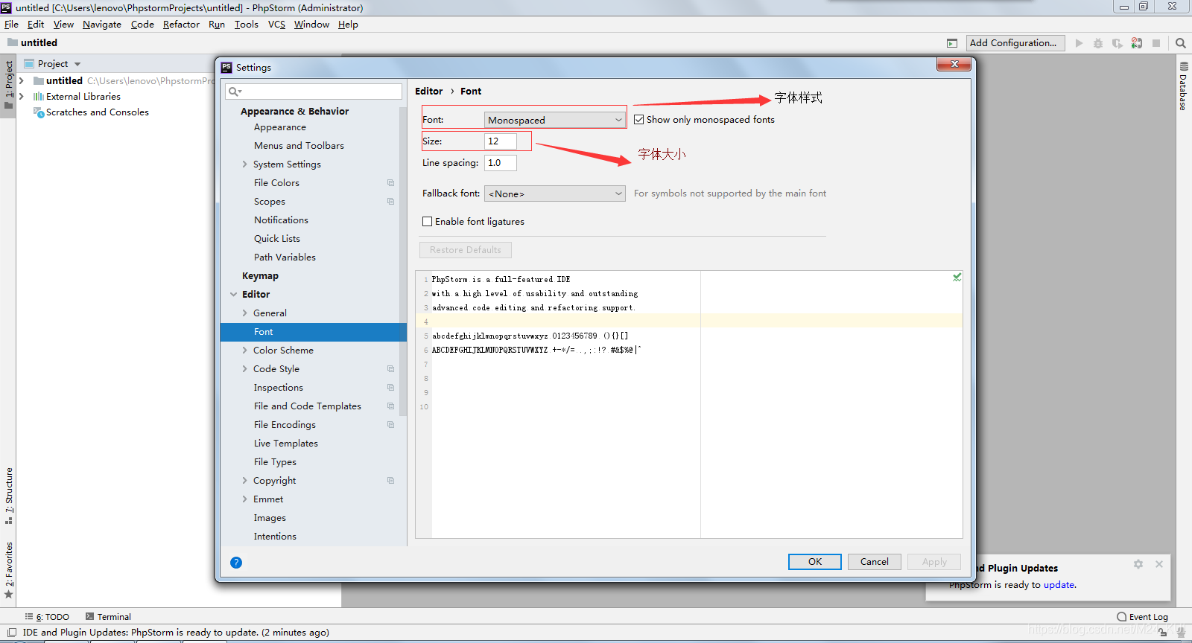Image resolution: width=1192 pixels, height=643 pixels.
Task: Select Scratches and Consoles in the project tree
Action: pyautogui.click(x=98, y=112)
